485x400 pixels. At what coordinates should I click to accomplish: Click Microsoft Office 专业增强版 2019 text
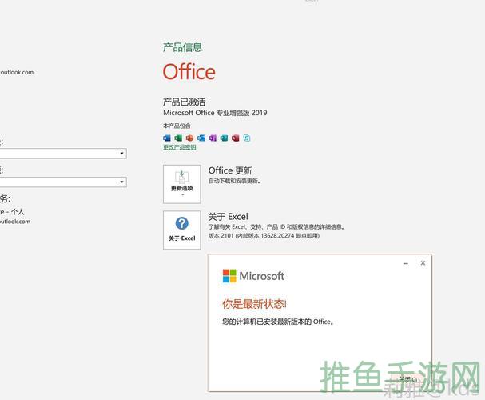click(x=215, y=113)
